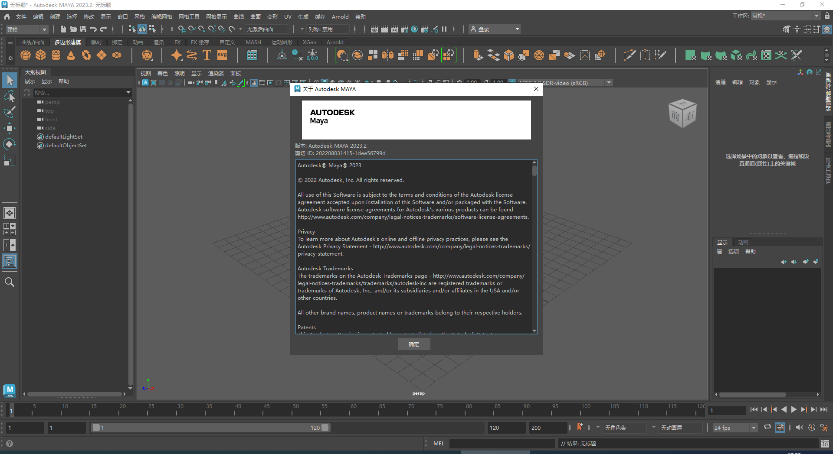The height and width of the screenshot is (454, 833).
Task: Toggle audio mute speaker icon
Action: 799,428
